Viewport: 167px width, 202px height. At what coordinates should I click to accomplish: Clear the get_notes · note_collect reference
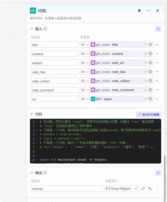coord(146,81)
